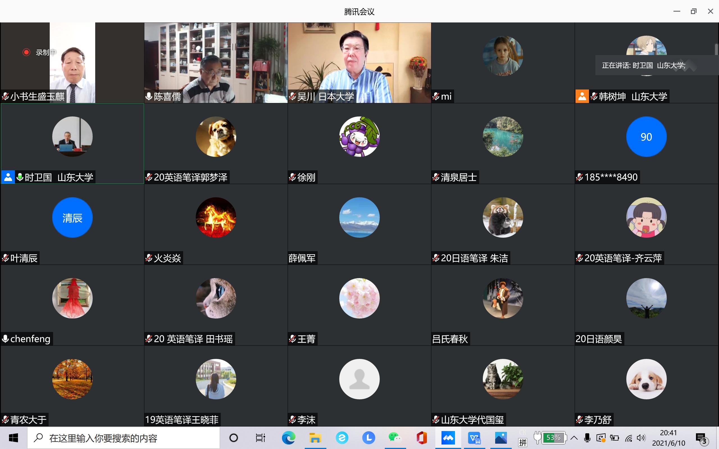Click muted mic icon beside 王菁
Image resolution: width=719 pixels, height=449 pixels.
[x=292, y=339]
